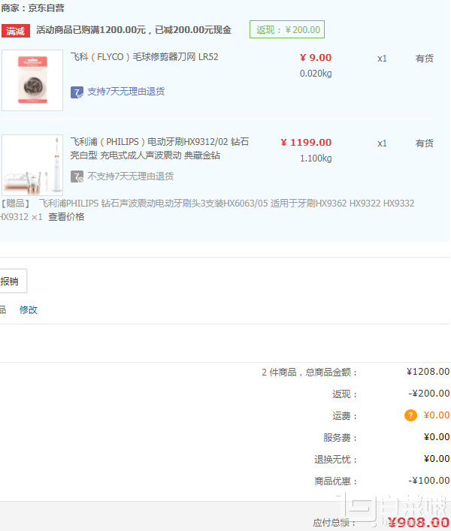Viewport: 451px width, 531px height.
Task: Click the ¥908.00 payable total
Action: 419,522
